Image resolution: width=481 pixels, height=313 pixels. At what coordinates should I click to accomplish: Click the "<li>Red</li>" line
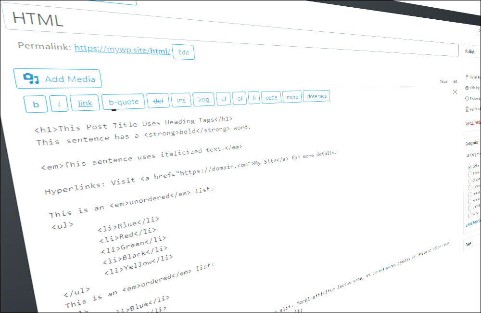(x=127, y=235)
